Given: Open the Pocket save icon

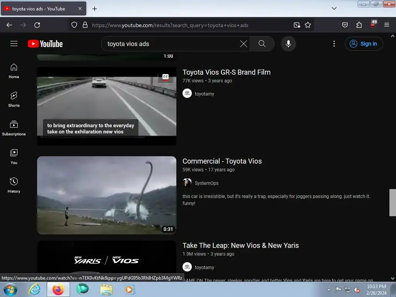Looking at the screenshot, I should (345, 25).
